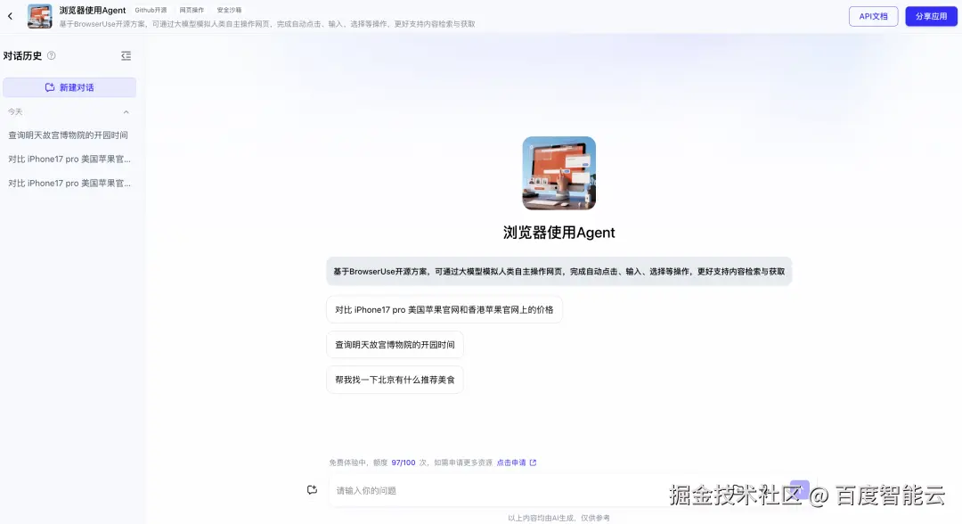This screenshot has width=962, height=524.
Task: Click the 浏览器使用Agent heading text
Action: point(558,233)
